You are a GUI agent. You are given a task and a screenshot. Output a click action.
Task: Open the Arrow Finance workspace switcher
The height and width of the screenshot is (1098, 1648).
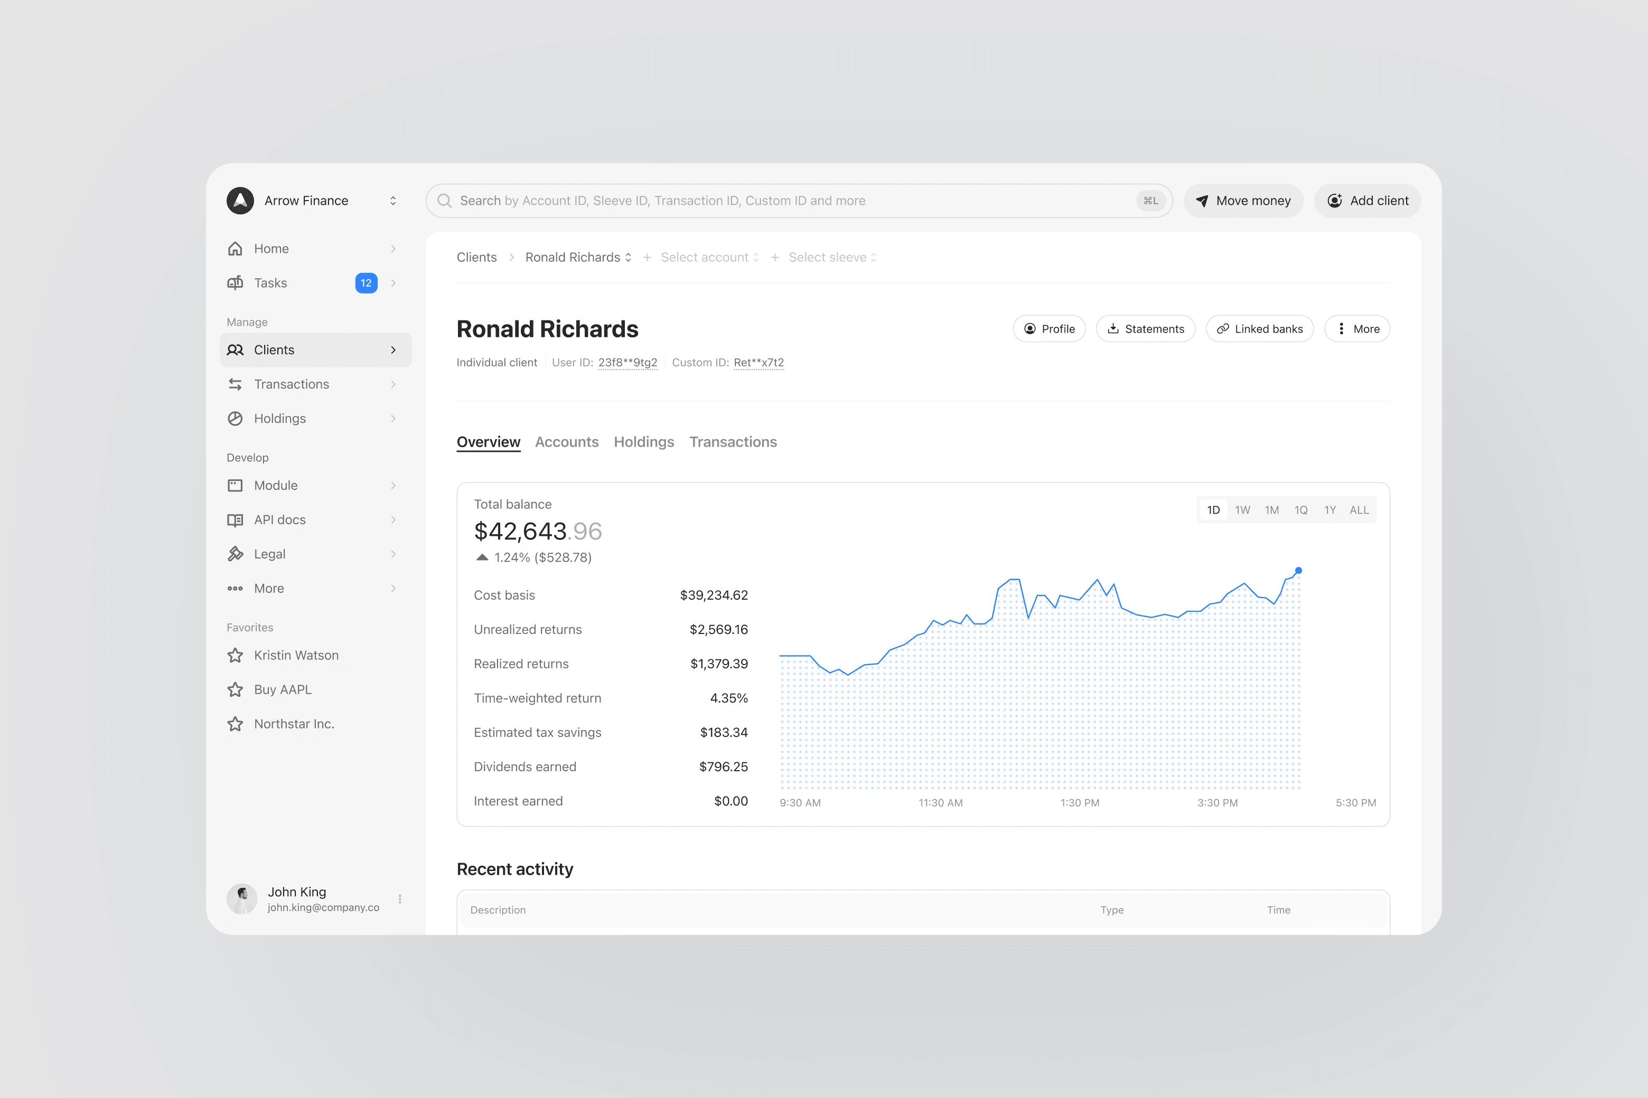click(x=393, y=201)
